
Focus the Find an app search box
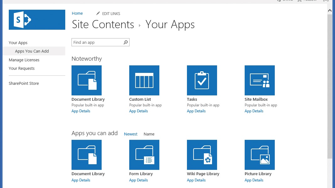[x=100, y=42]
